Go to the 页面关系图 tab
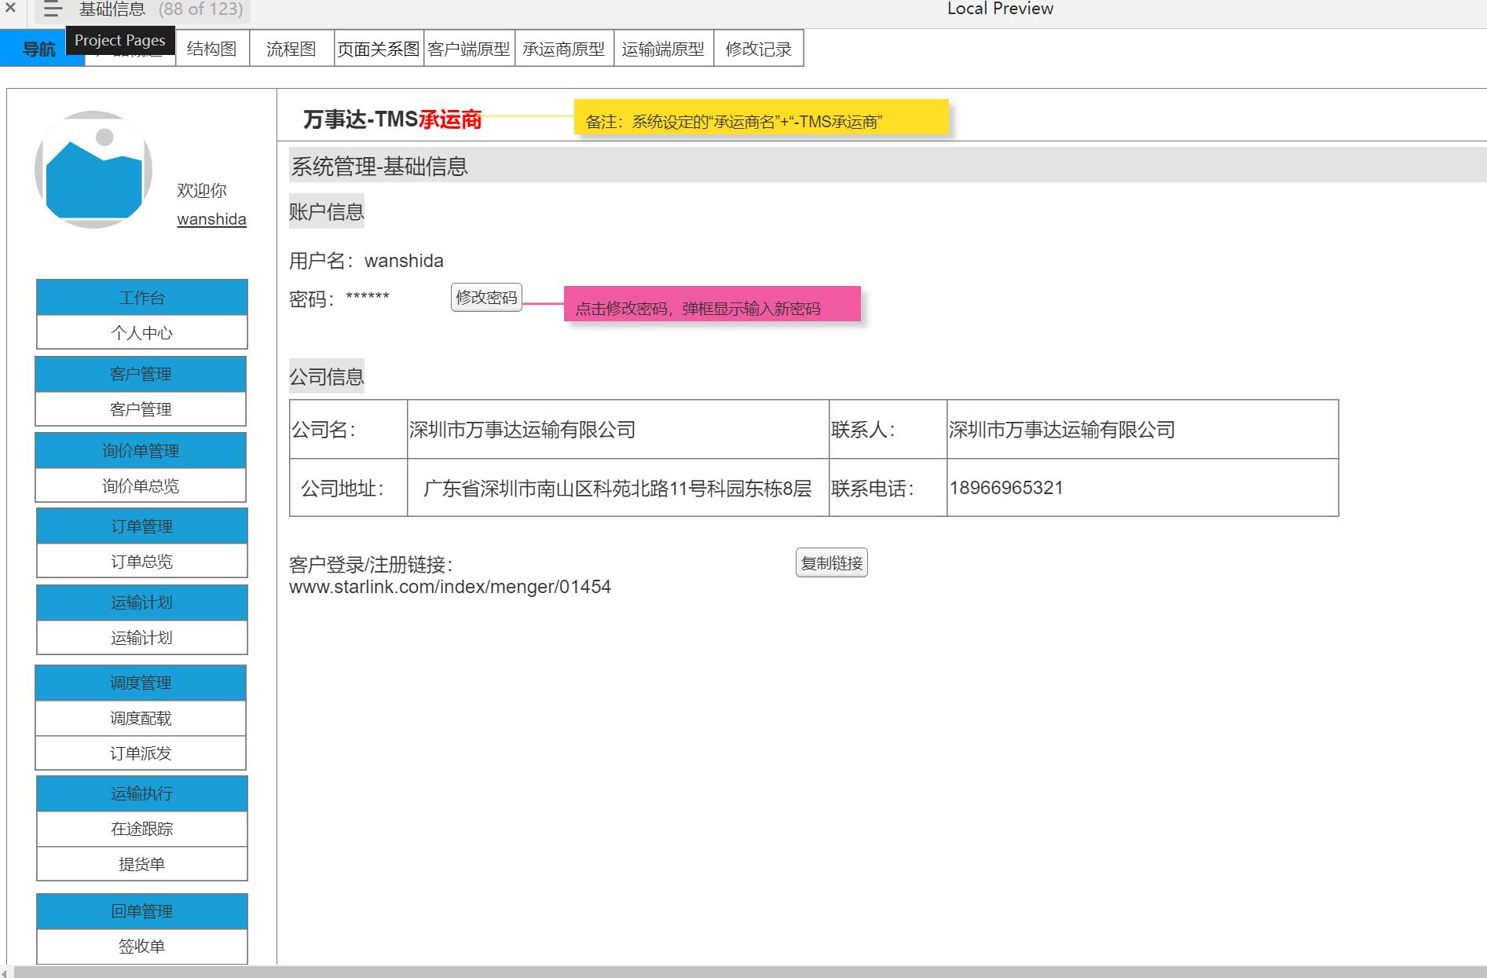Screen dimensions: 1487x978 (x=379, y=49)
